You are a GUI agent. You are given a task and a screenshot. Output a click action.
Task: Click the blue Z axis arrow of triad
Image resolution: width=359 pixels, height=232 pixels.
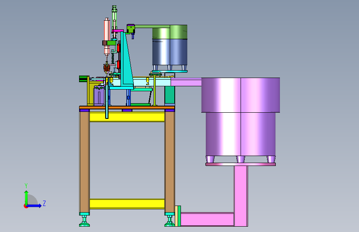pyautogui.click(x=34, y=206)
